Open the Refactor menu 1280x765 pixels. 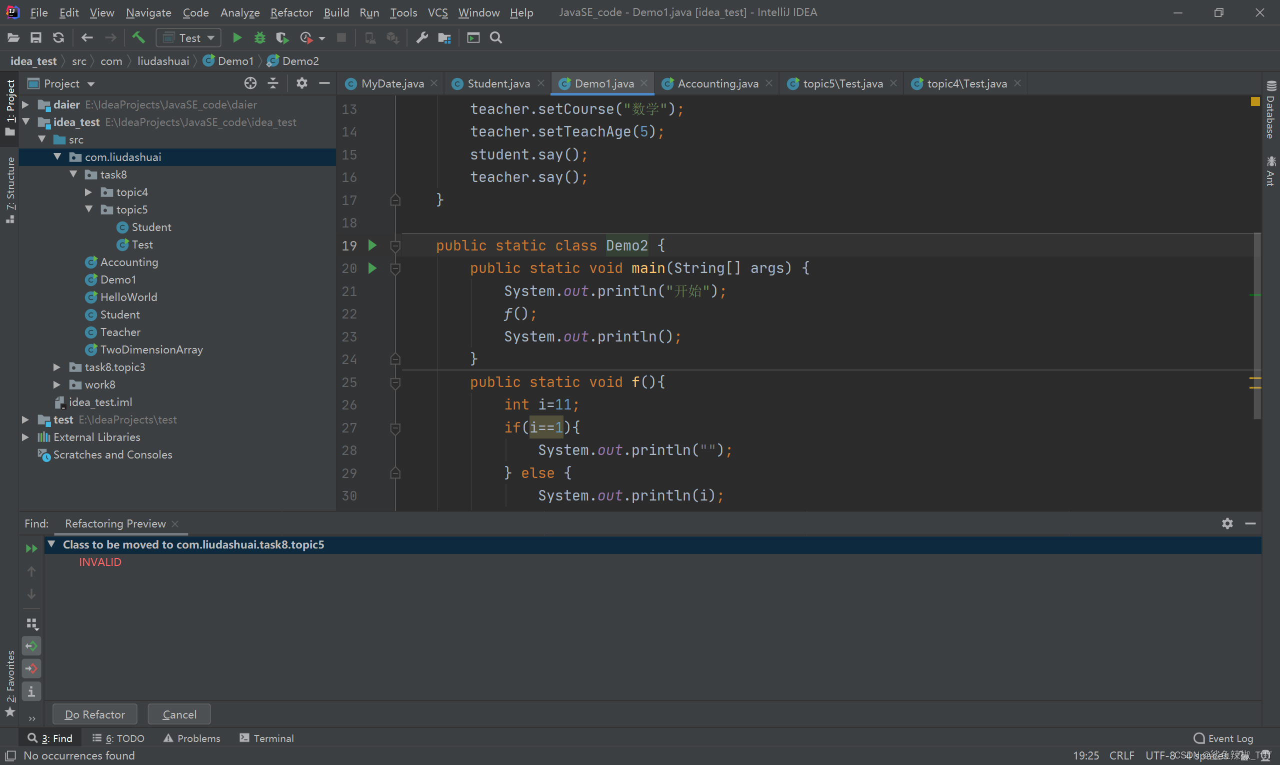coord(292,12)
